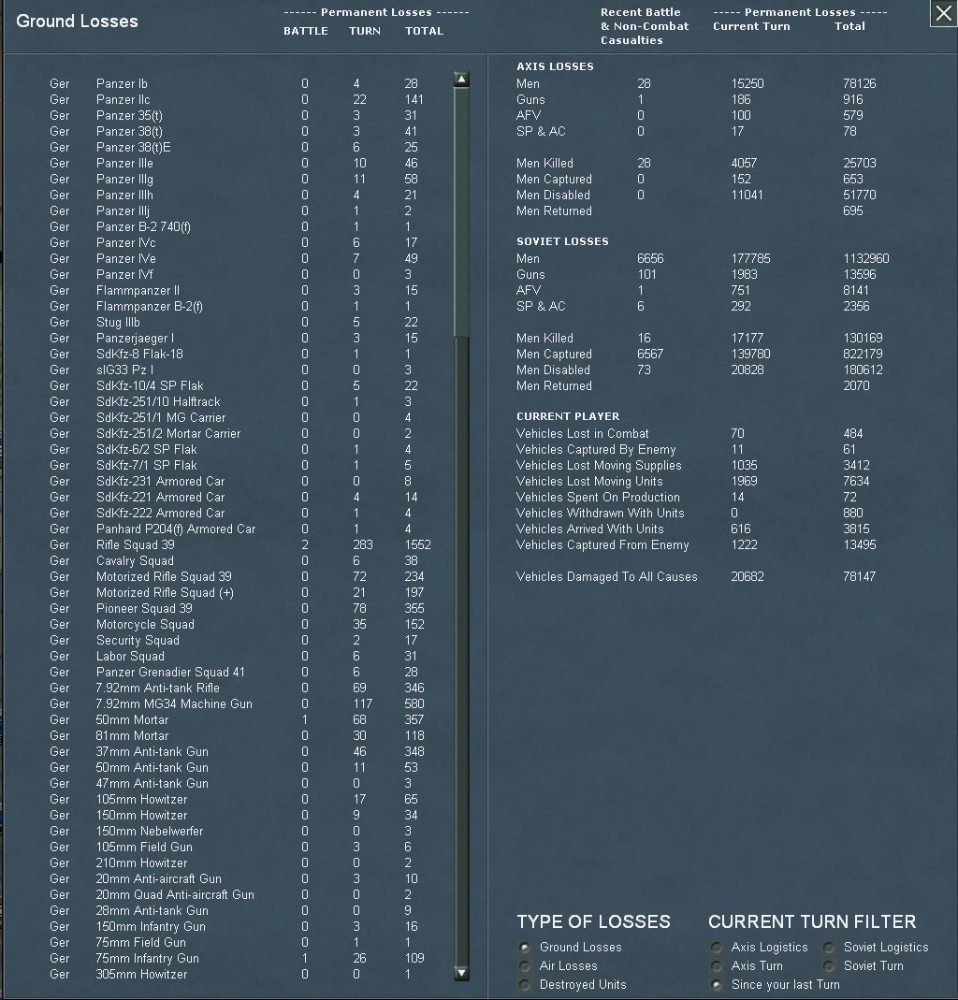Click the Motorcycle Squad entry
This screenshot has height=1000, width=958.
[x=145, y=624]
